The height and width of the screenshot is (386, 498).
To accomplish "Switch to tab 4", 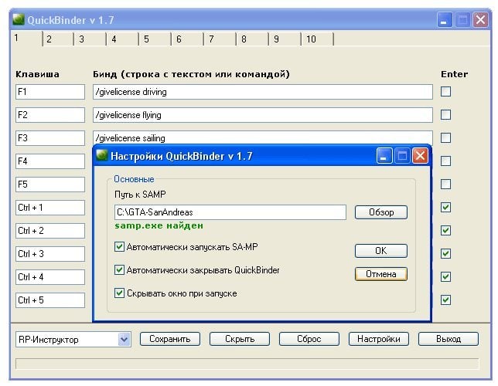I will [x=123, y=39].
